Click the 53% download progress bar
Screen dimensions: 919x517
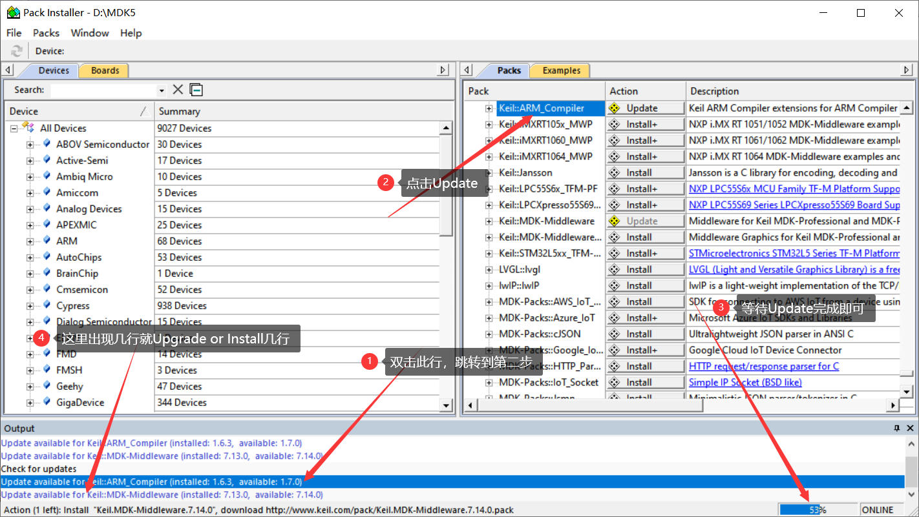(818, 509)
